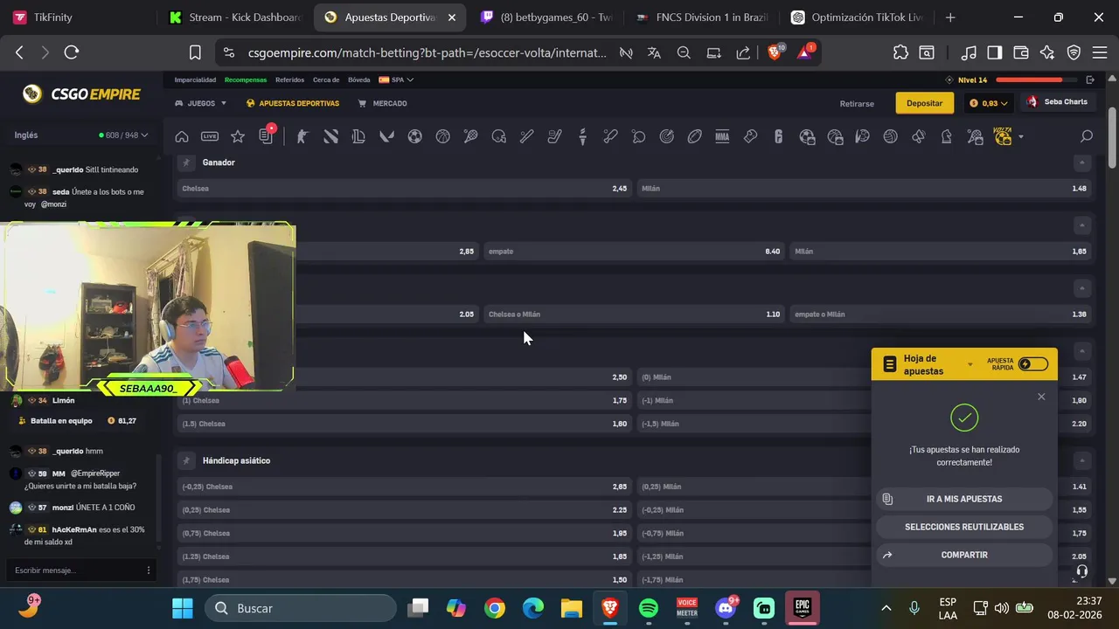Pin the Ganador market
This screenshot has height=629, width=1119.
pyautogui.click(x=185, y=162)
